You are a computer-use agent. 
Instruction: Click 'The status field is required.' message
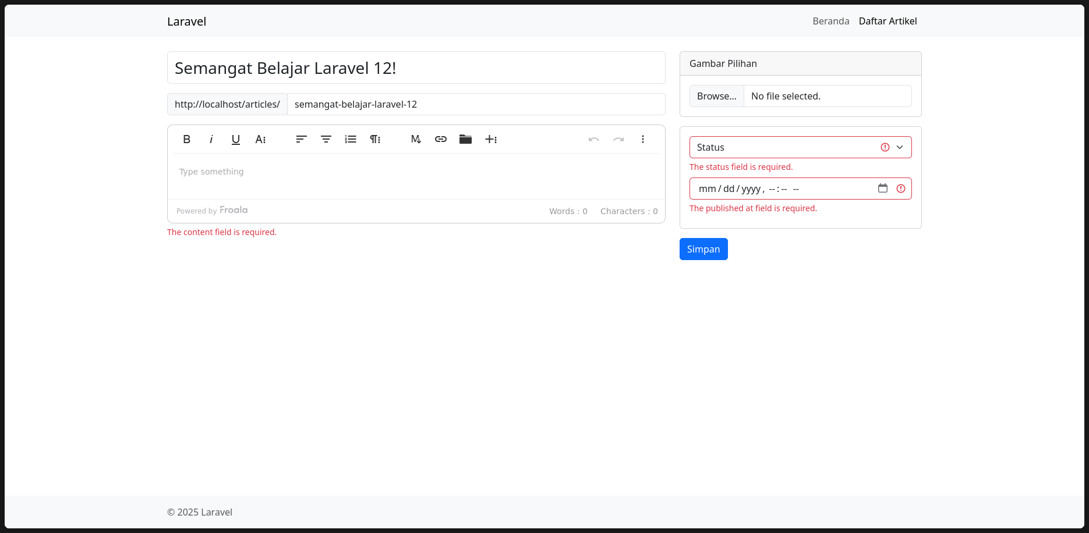point(741,167)
